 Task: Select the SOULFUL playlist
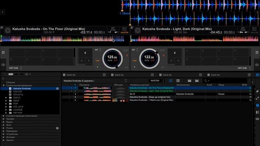click(18, 94)
